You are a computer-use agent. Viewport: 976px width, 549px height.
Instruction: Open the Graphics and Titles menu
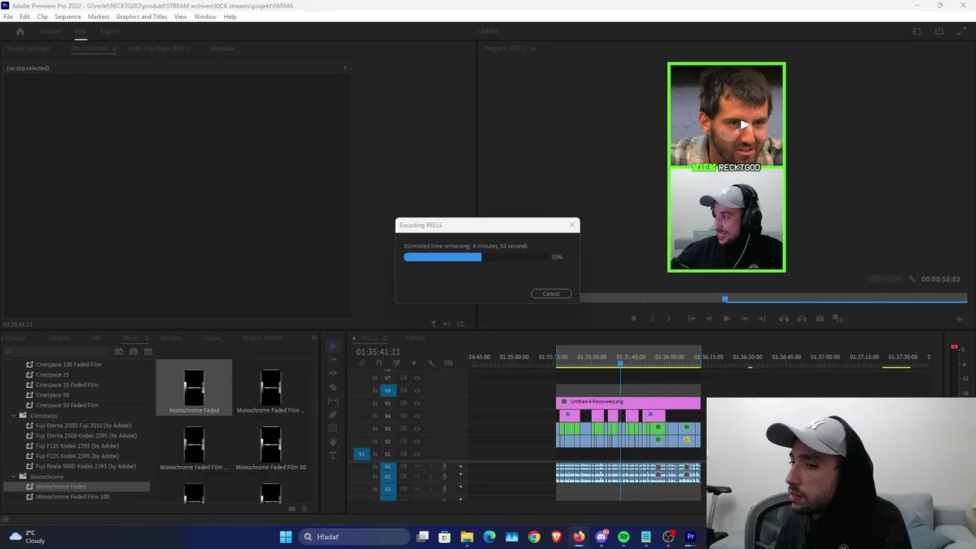pos(142,17)
